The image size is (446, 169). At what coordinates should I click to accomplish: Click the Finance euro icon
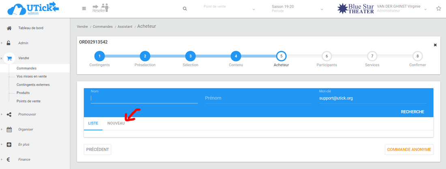(x=9, y=160)
